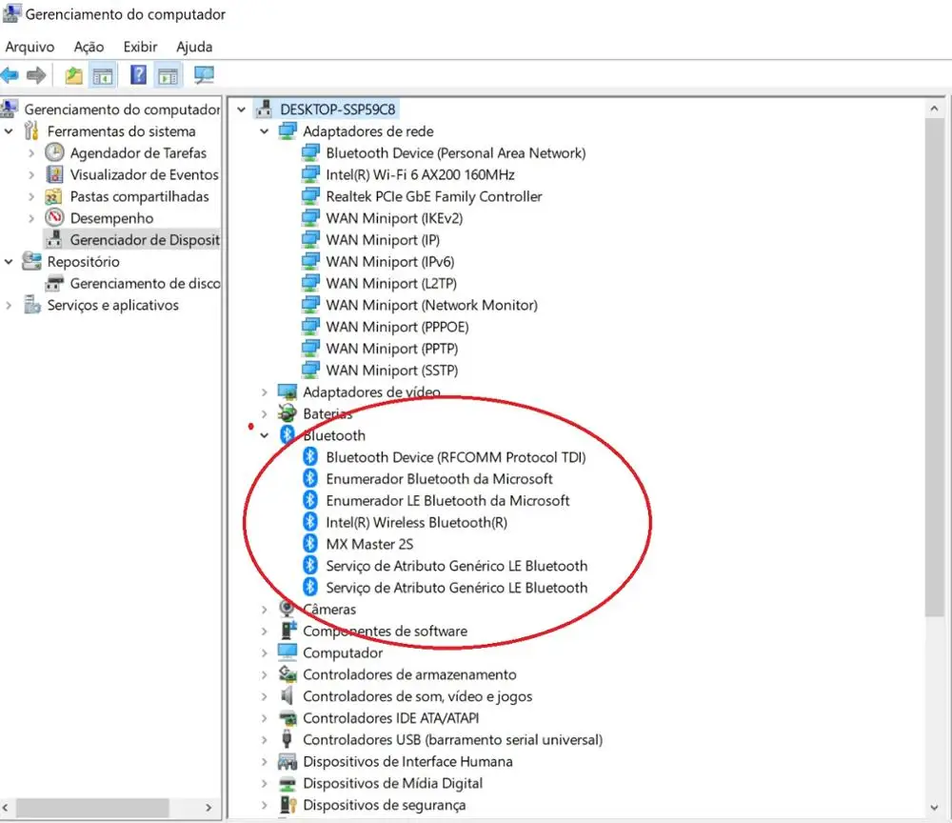Viewport: 952px width, 823px height.
Task: Click the MX Master 2S Bluetooth icon
Action: (x=310, y=544)
